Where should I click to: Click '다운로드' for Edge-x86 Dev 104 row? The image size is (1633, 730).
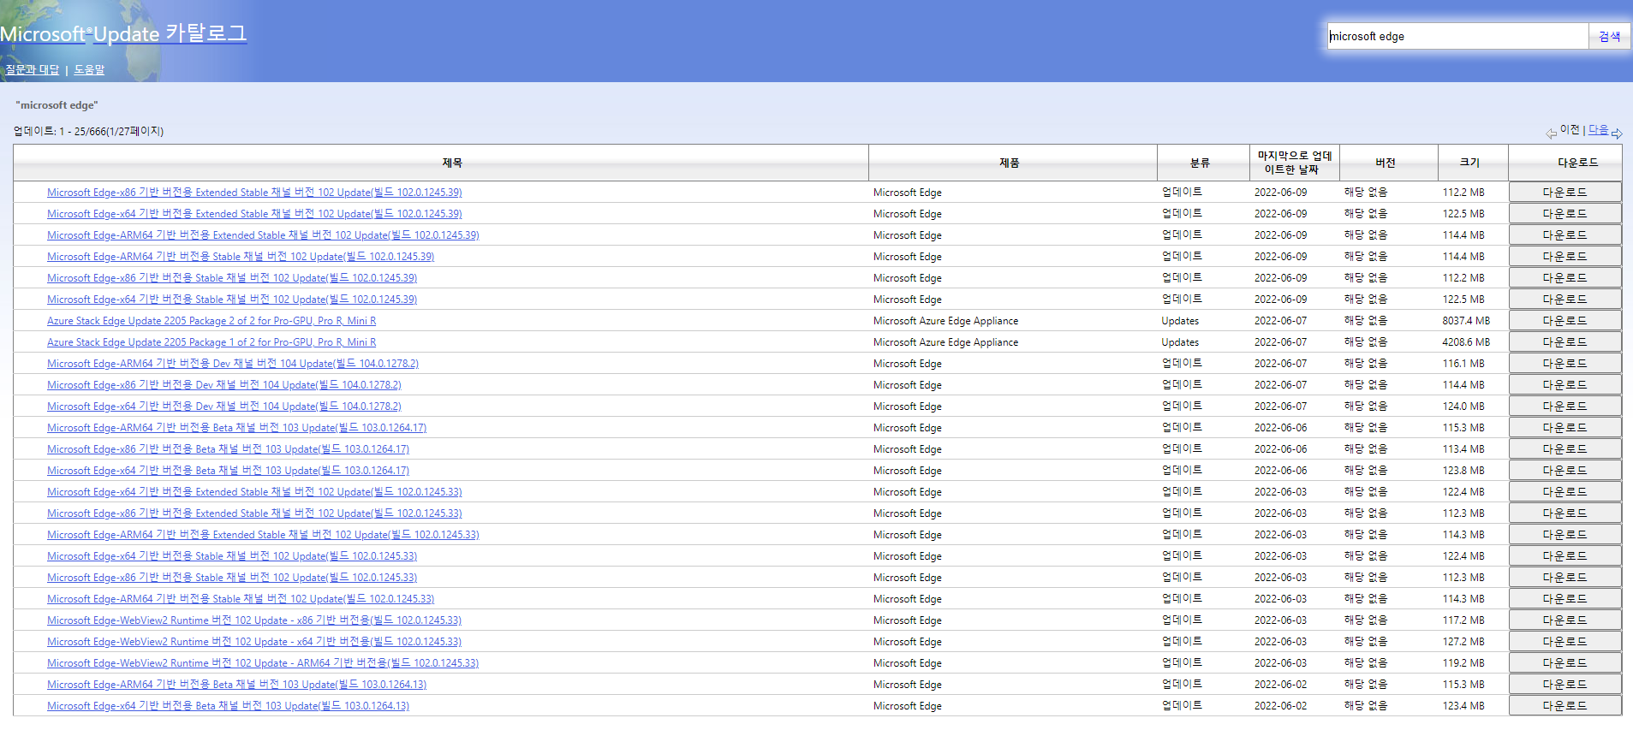pos(1564,385)
